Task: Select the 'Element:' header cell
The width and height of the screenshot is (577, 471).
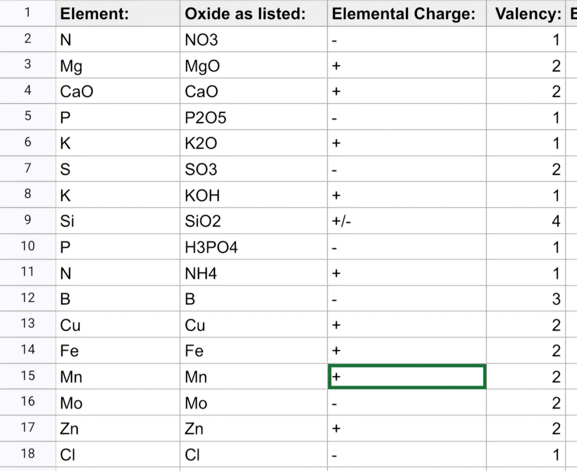Action: 118,14
